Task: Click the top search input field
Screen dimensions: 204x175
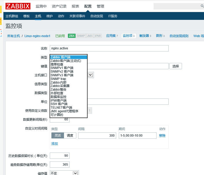Action: tap(177, 6)
